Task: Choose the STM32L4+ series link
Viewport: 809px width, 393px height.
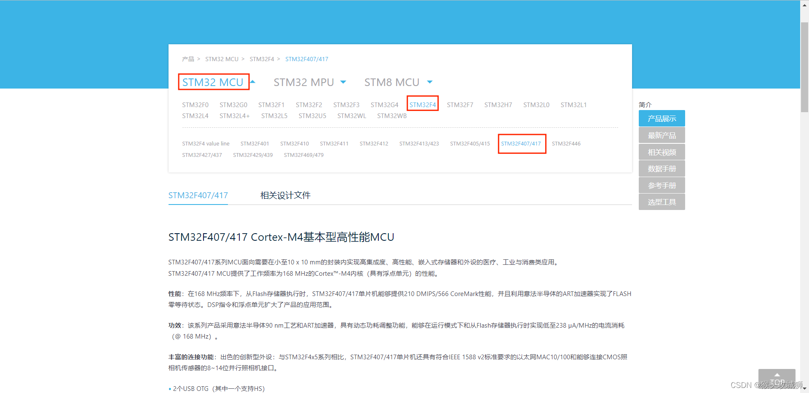Action: coord(235,116)
